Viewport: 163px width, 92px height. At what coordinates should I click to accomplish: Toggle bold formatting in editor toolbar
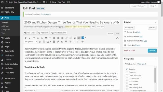coord(26,38)
